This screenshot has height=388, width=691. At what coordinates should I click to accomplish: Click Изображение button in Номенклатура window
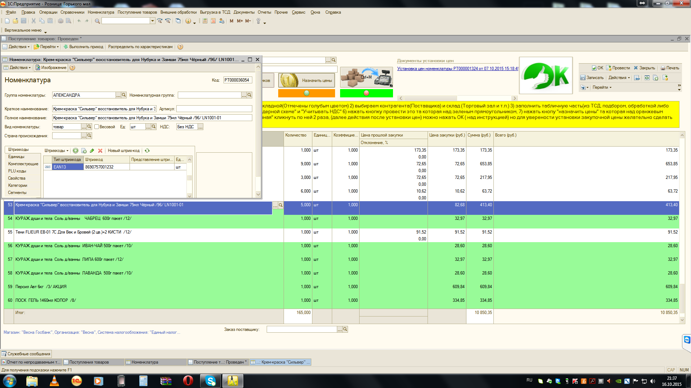[x=51, y=68]
